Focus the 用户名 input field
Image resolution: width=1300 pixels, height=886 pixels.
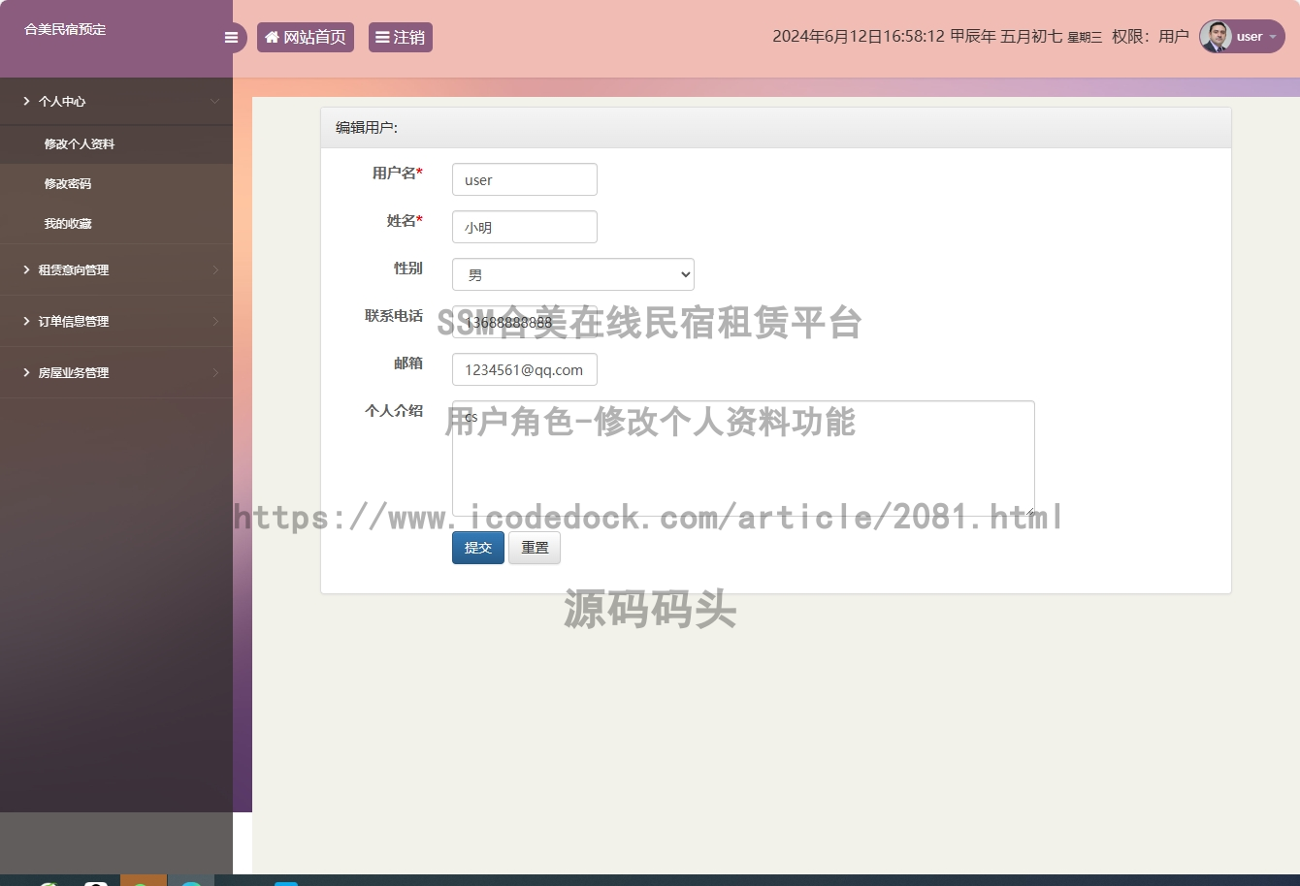point(525,179)
